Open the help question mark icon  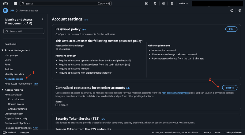(x=164, y=3)
